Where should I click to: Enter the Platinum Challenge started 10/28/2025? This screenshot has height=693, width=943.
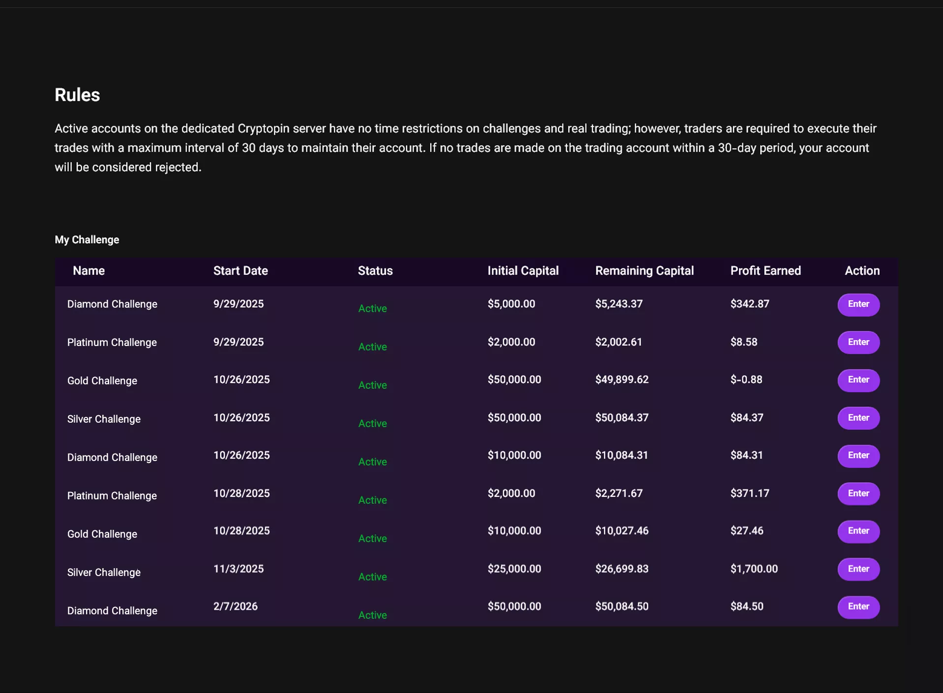coord(858,493)
